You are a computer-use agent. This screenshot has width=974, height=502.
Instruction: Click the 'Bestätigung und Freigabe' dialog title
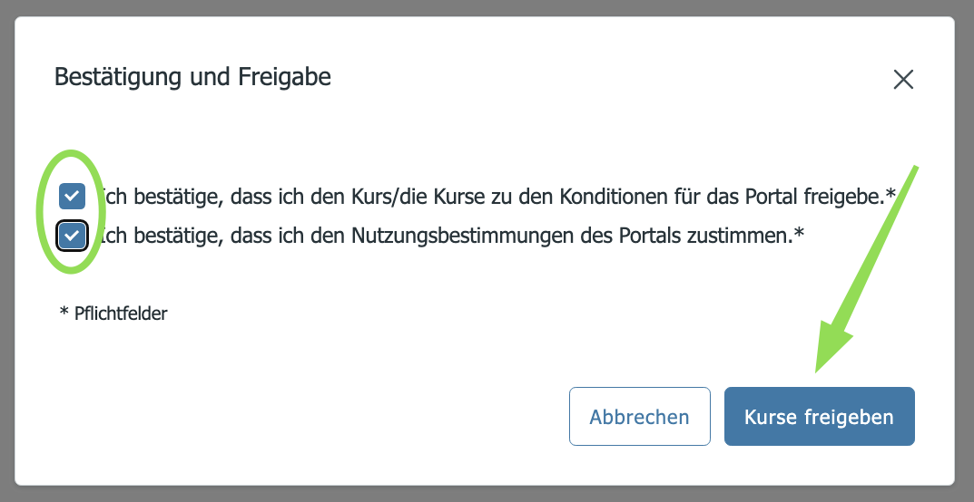pyautogui.click(x=192, y=77)
